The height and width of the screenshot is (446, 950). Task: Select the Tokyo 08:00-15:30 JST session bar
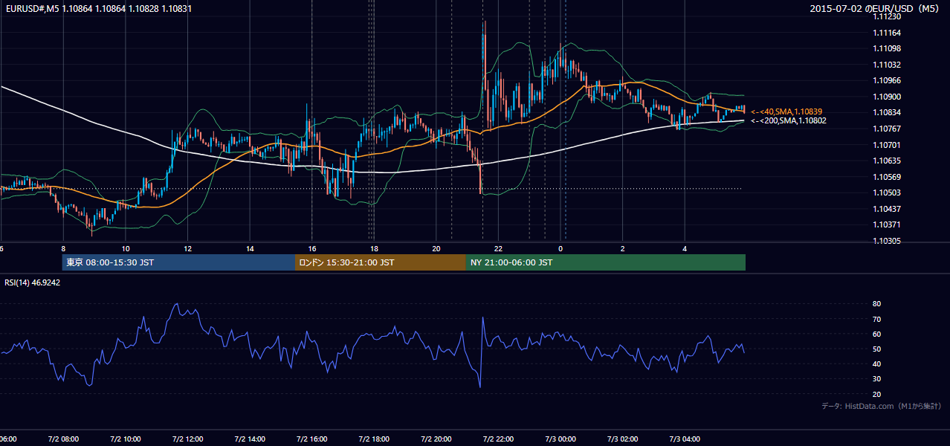click(178, 262)
